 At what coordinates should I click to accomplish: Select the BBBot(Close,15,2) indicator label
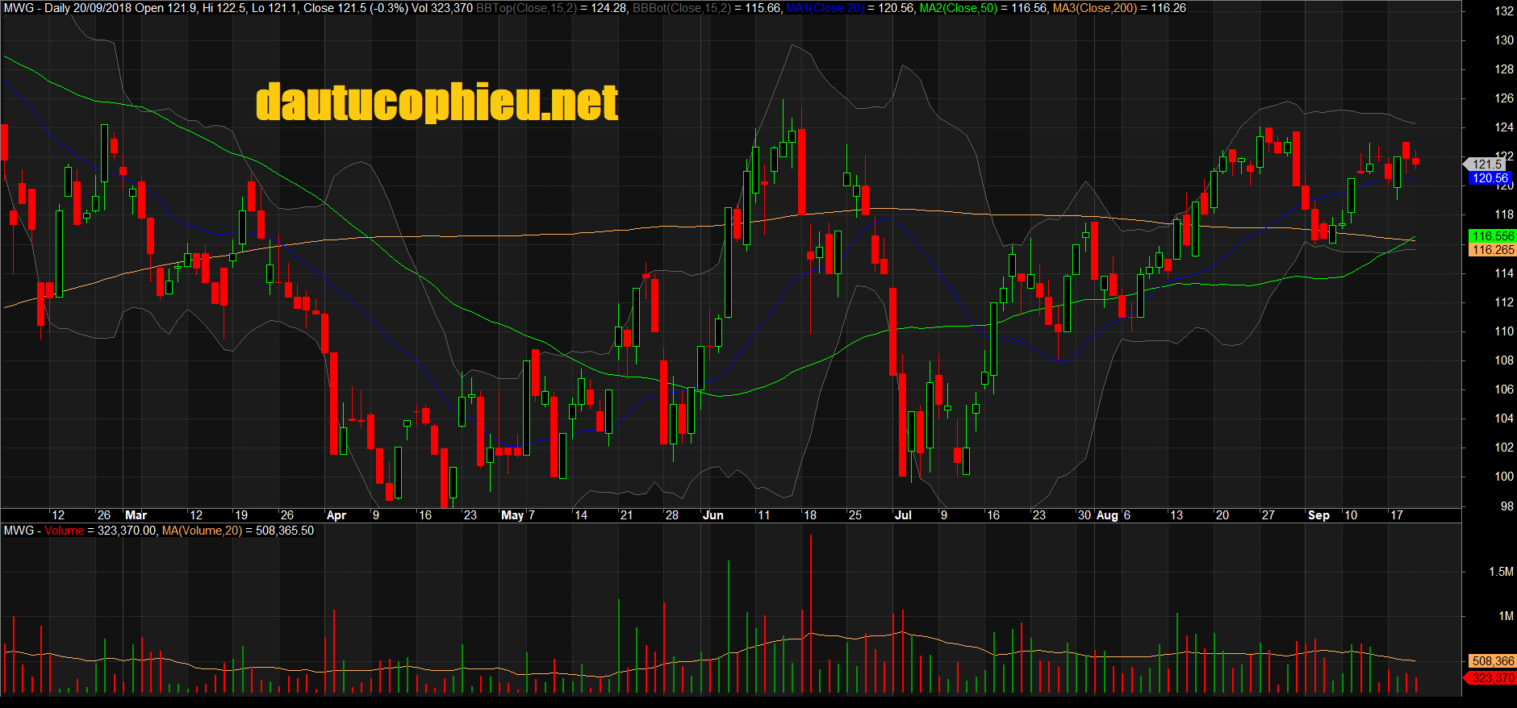681,8
